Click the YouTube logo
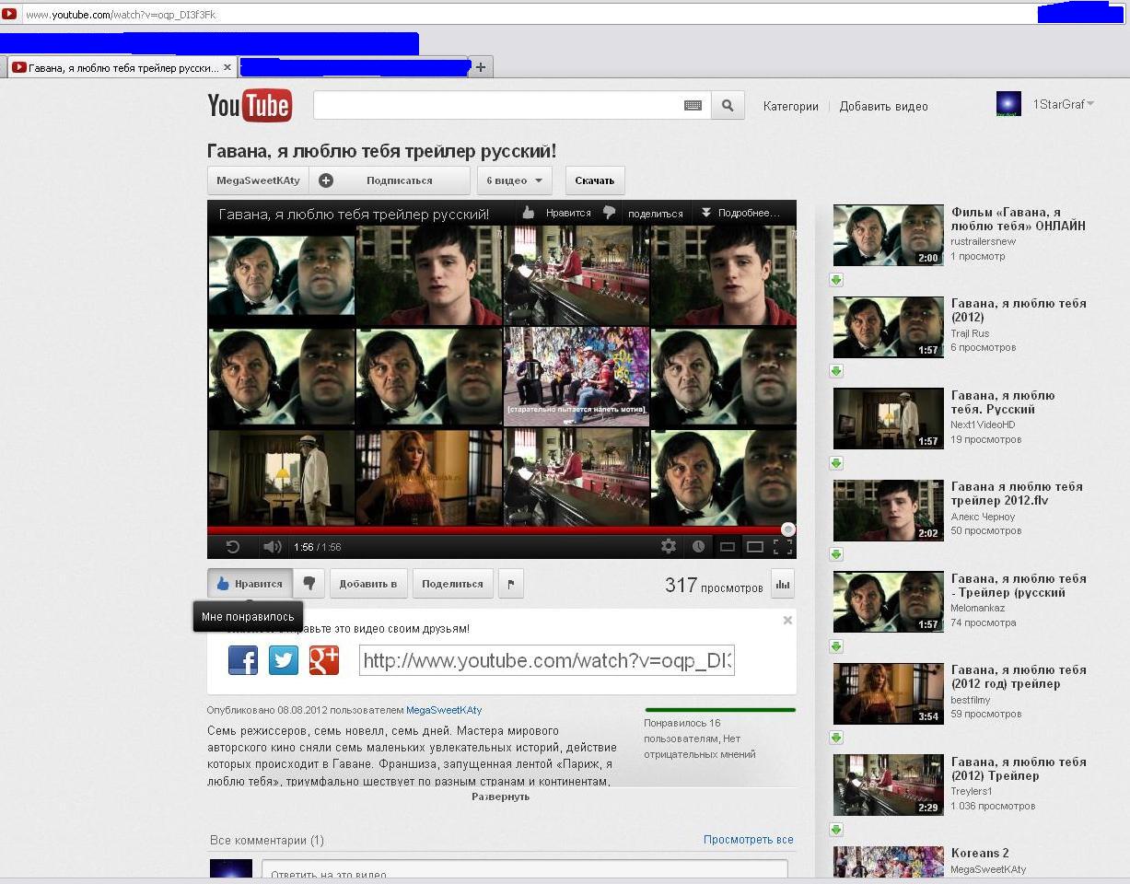 pyautogui.click(x=250, y=106)
